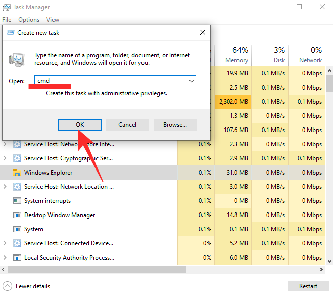Sort by the Disk column header
Screen dimensions: 333x298
coord(270,55)
